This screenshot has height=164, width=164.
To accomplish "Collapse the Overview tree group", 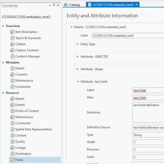I will point(3,26).
